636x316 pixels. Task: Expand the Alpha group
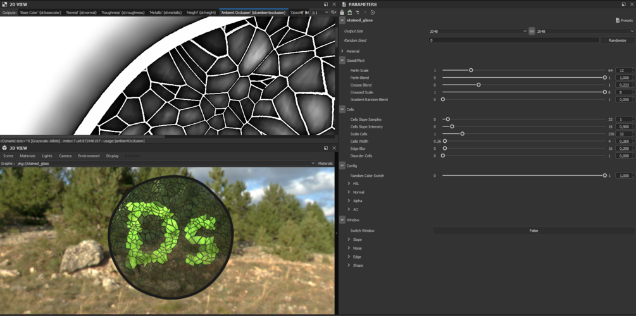point(349,200)
